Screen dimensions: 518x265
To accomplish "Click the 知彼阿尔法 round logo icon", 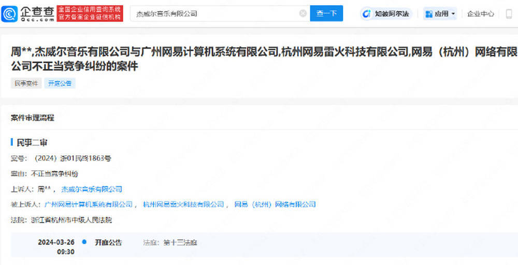I will click(x=367, y=14).
